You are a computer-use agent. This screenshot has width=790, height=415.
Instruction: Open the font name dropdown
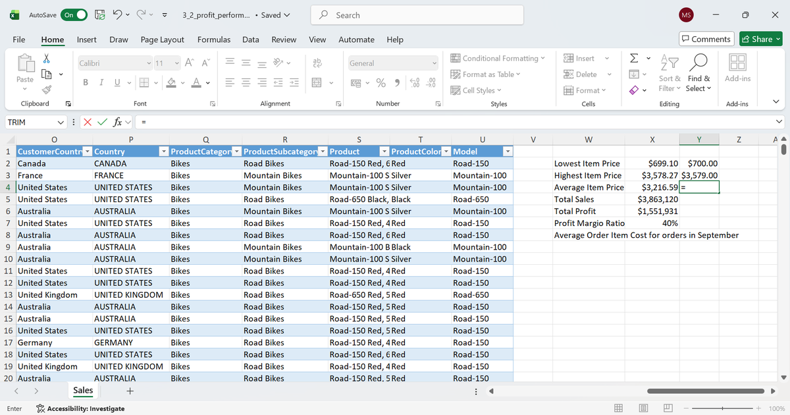pos(149,63)
